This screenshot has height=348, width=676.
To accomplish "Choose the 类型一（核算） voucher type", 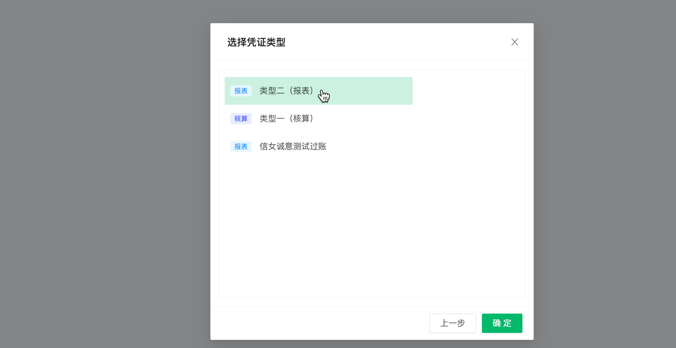I will click(x=286, y=119).
